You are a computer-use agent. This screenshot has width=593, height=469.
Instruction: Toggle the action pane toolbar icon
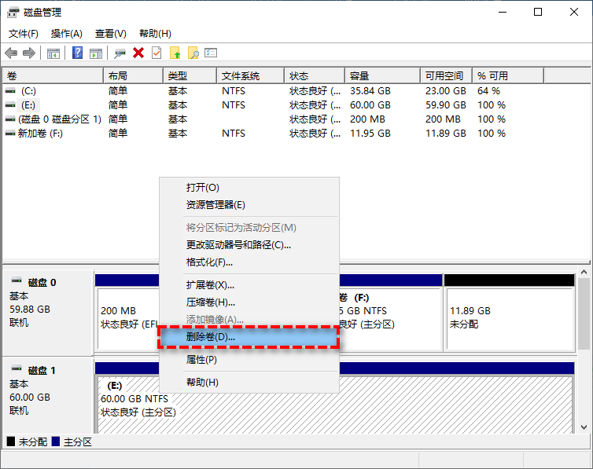(96, 53)
